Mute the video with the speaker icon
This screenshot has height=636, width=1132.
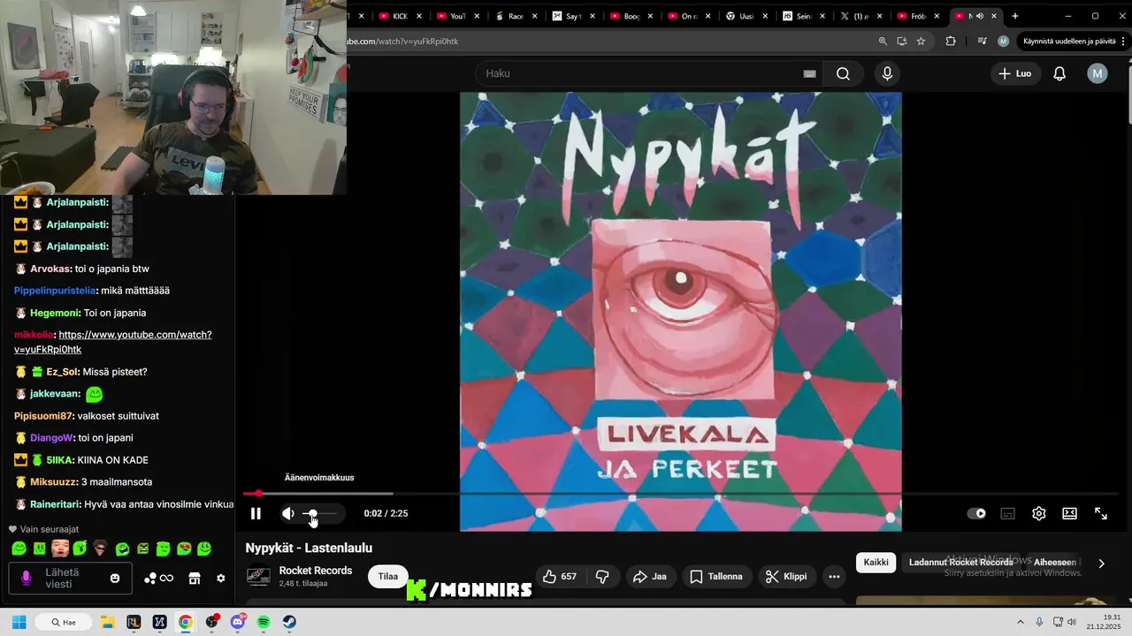288,513
